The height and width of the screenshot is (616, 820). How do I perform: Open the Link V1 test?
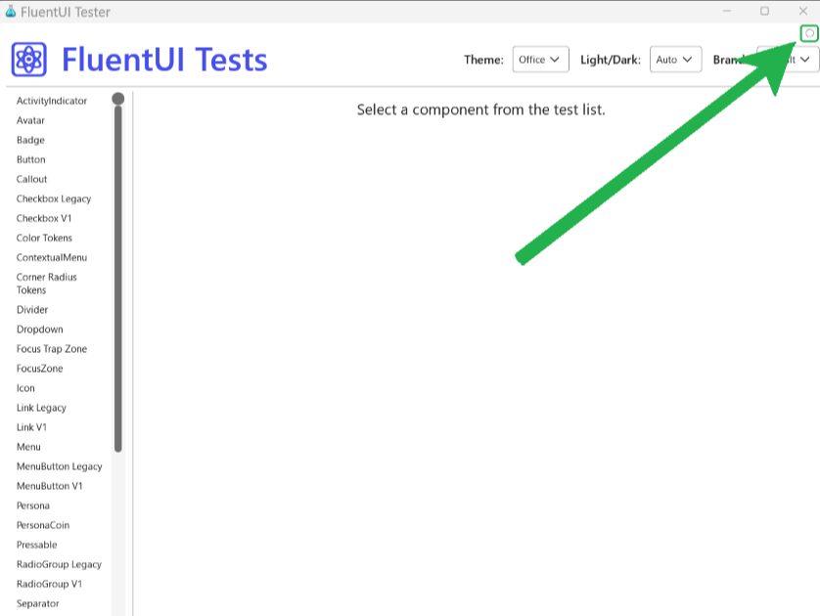[x=31, y=427]
